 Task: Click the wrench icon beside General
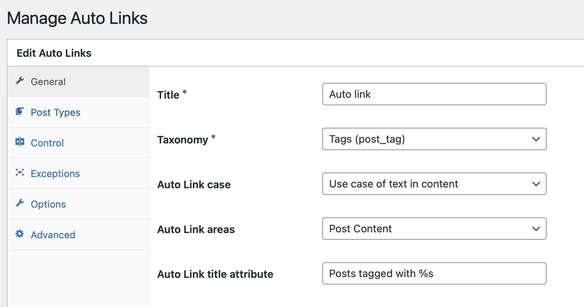tap(20, 81)
